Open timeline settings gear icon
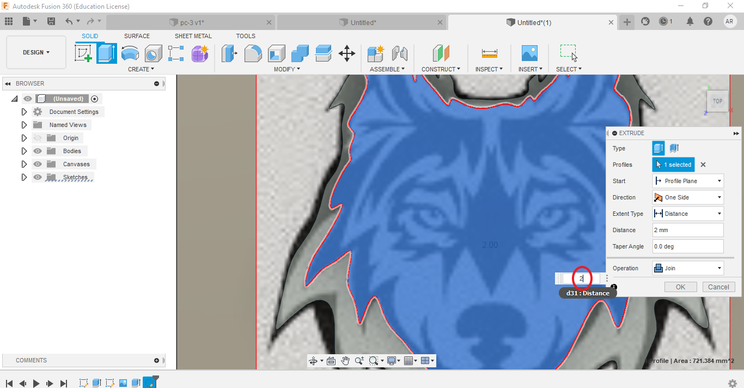 [x=733, y=383]
